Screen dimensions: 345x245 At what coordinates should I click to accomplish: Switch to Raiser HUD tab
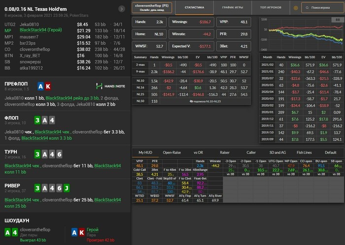point(225,153)
